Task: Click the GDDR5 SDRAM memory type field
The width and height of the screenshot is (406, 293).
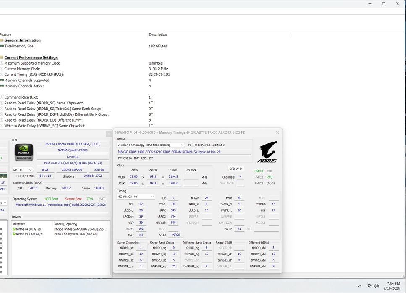Action: (72, 170)
